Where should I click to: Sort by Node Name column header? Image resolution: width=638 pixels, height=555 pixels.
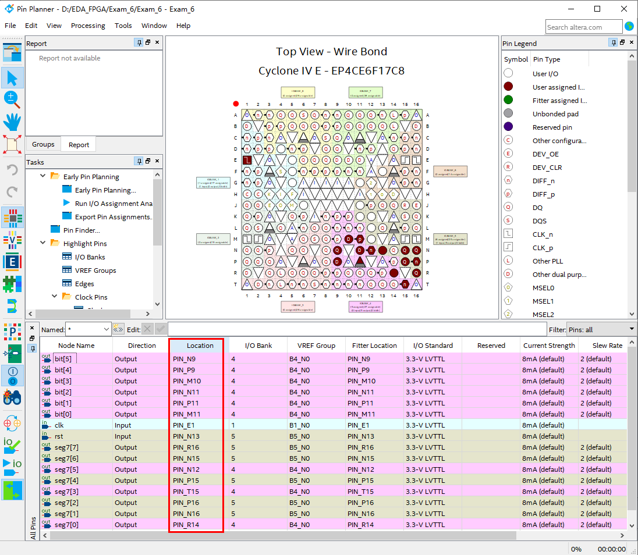76,345
